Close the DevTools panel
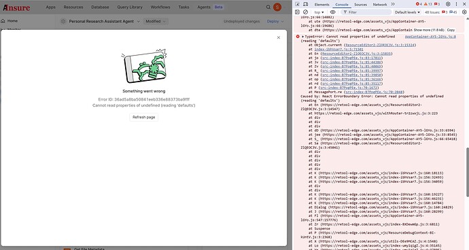The width and height of the screenshot is (469, 250). tap(464, 4)
